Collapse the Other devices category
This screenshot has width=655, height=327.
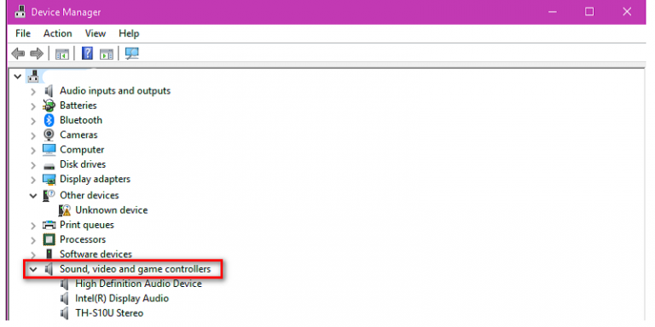click(x=33, y=196)
